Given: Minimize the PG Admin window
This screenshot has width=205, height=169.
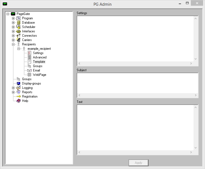Looking at the screenshot, I should pyautogui.click(x=180, y=4).
